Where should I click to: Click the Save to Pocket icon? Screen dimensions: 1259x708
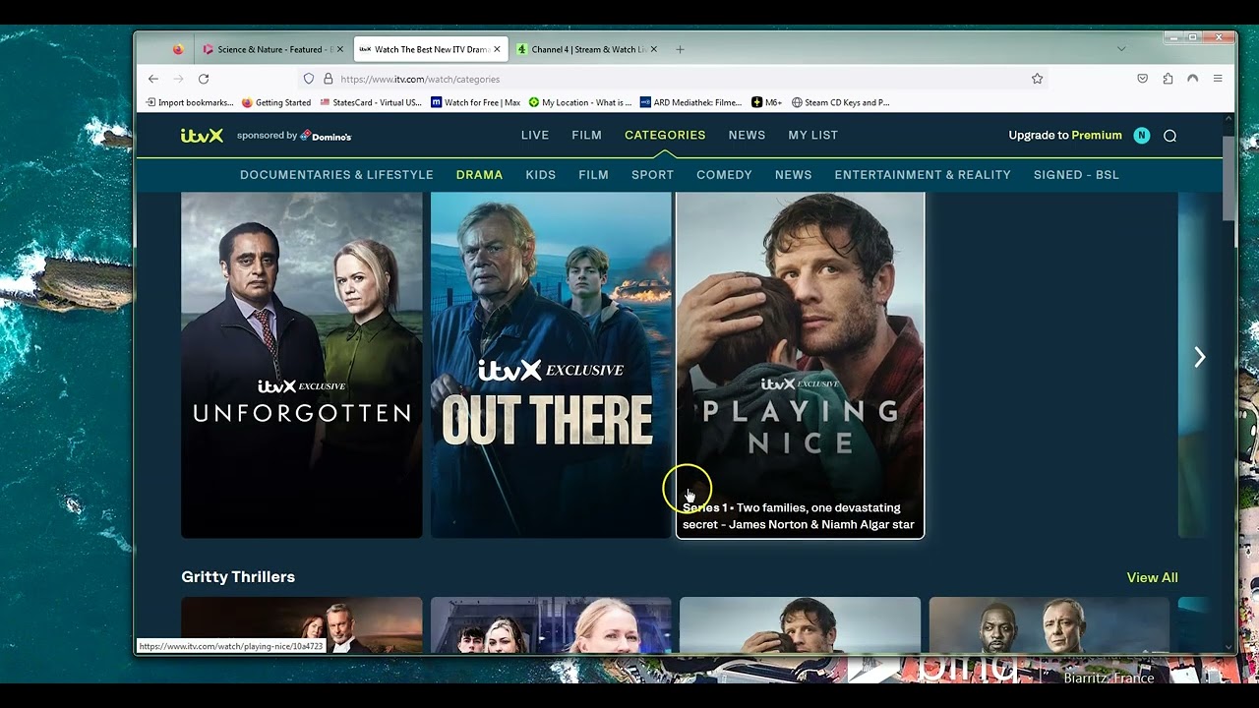coord(1142,79)
